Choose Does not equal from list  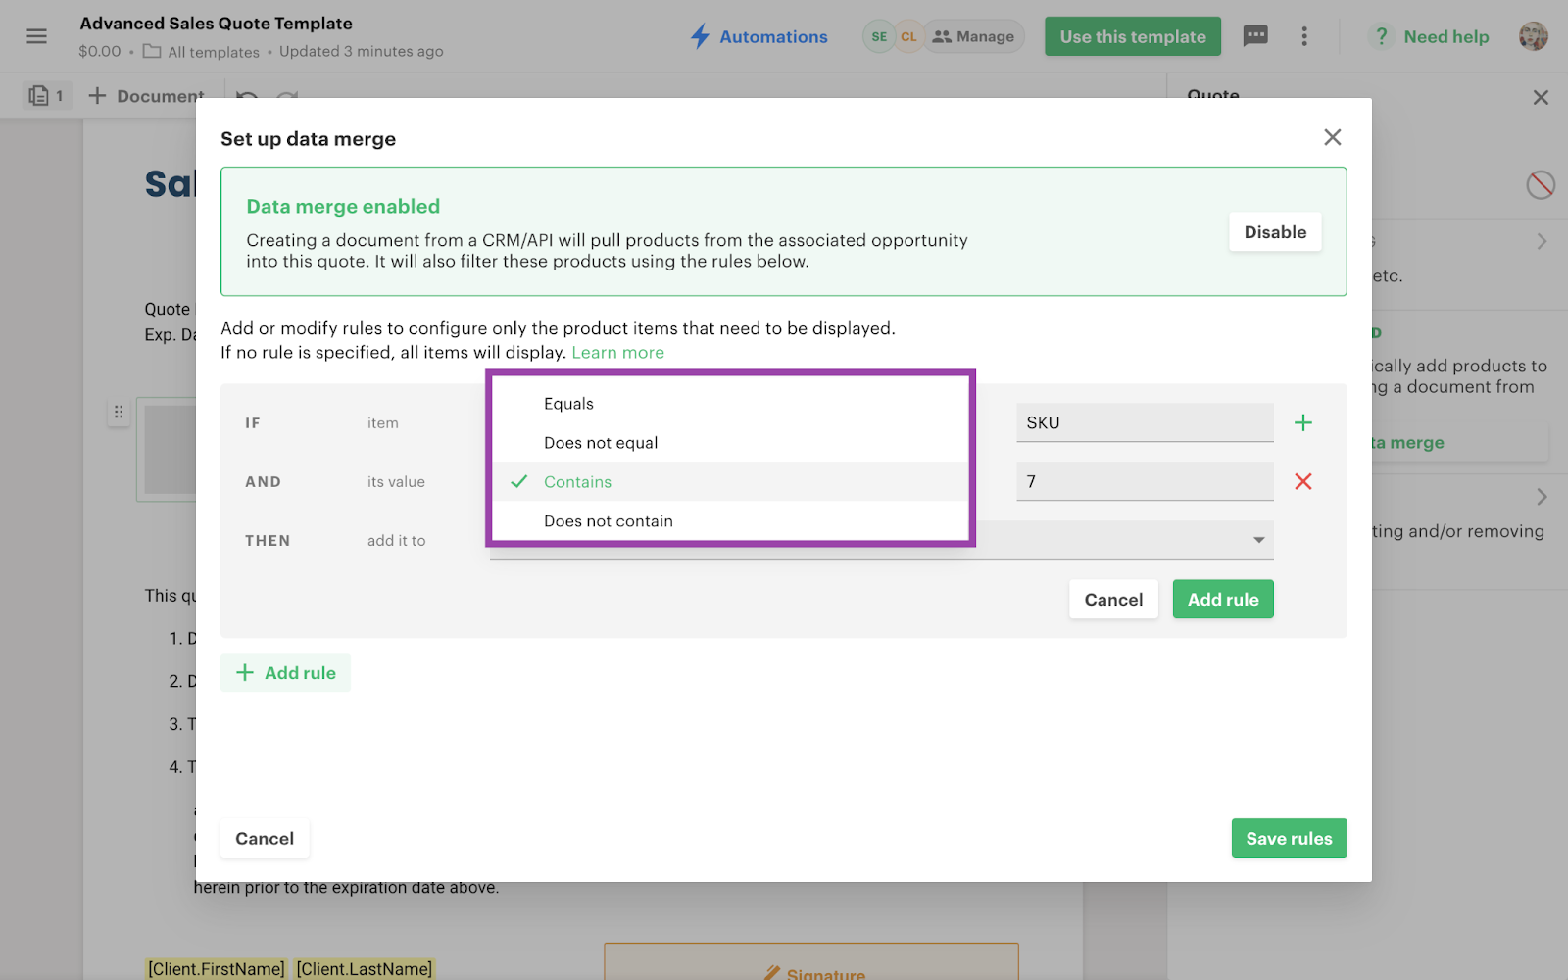coord(601,443)
